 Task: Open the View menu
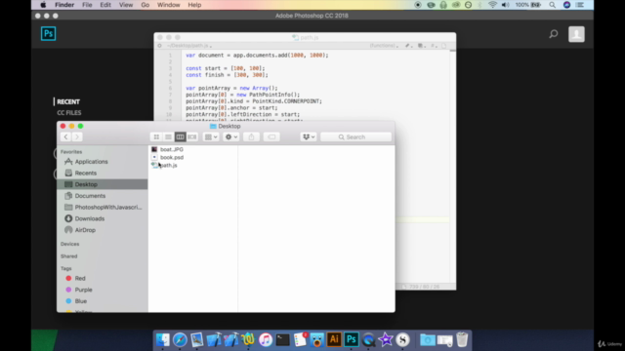click(x=126, y=5)
